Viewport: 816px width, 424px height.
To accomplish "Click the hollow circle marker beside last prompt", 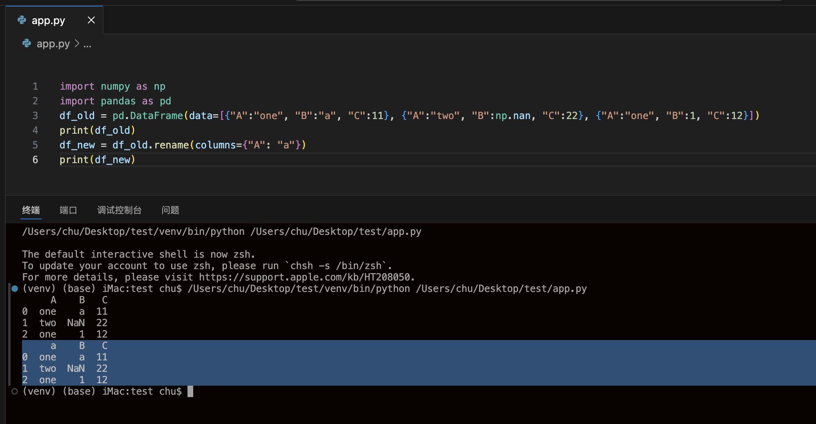I will point(15,391).
